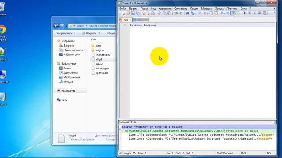Select Сеть in Explorer navigation pane

tap(64, 100)
